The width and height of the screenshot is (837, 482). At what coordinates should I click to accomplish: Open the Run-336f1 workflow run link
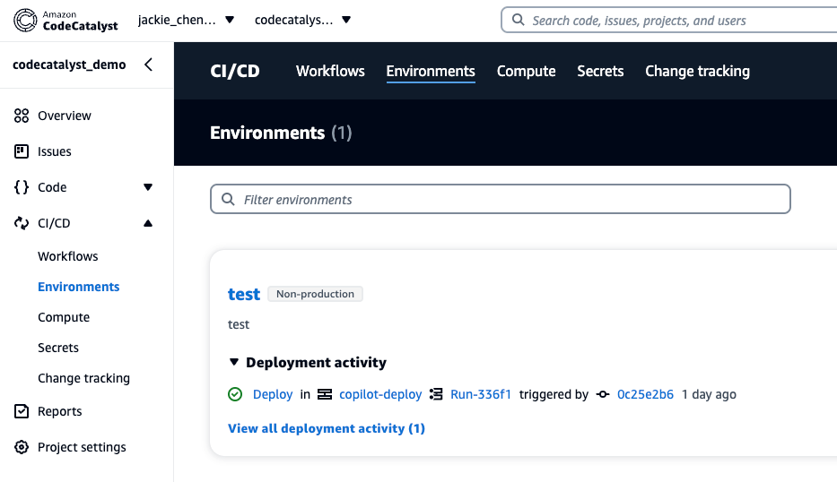pyautogui.click(x=480, y=394)
